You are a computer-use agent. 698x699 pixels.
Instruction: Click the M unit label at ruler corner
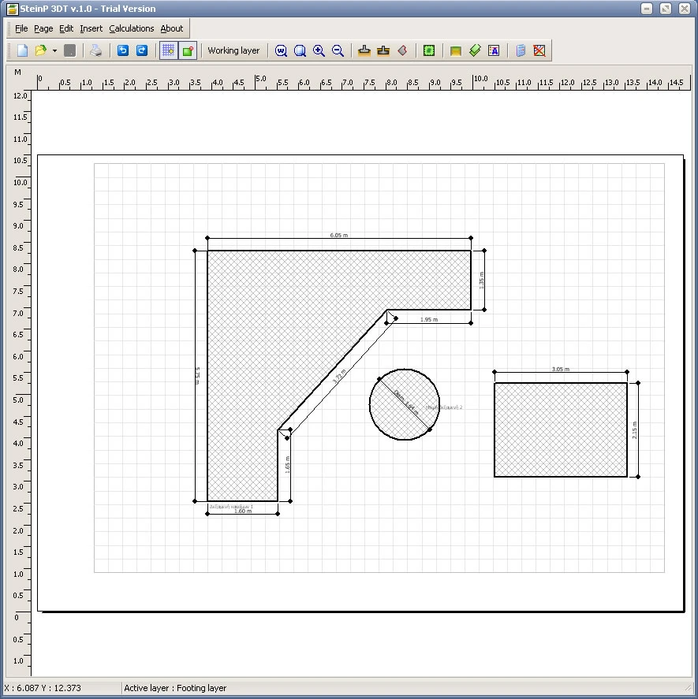pyautogui.click(x=17, y=73)
